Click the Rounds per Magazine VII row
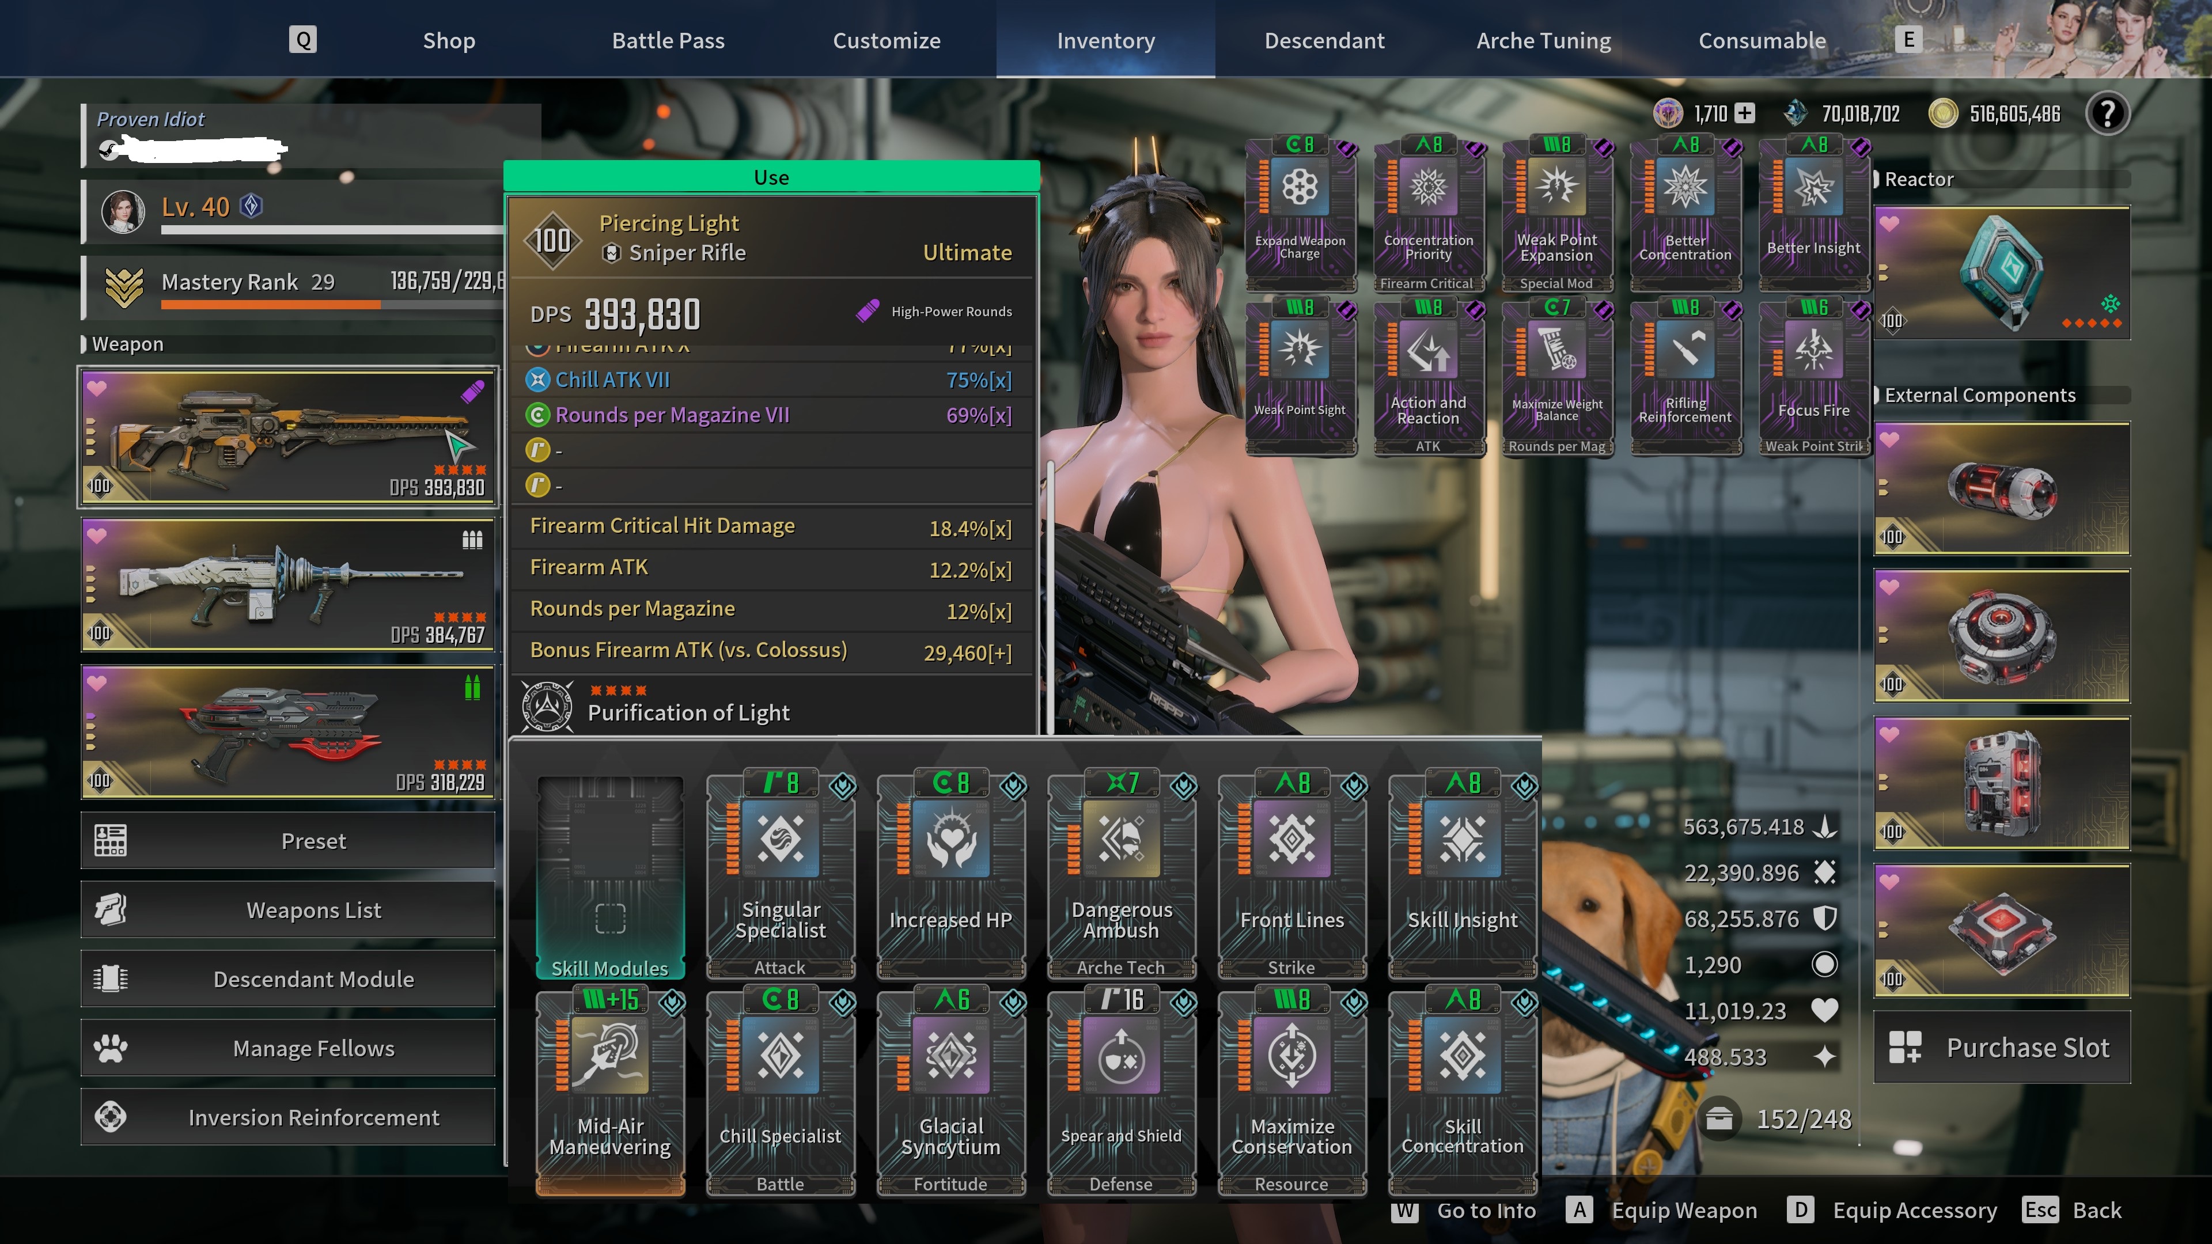Viewport: 2212px width, 1244px height. pos(771,415)
